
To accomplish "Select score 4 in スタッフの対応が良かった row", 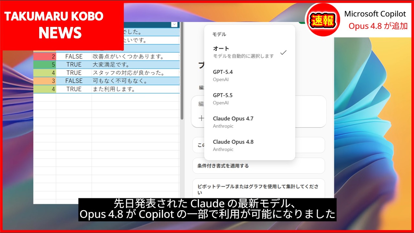I will click(x=45, y=73).
